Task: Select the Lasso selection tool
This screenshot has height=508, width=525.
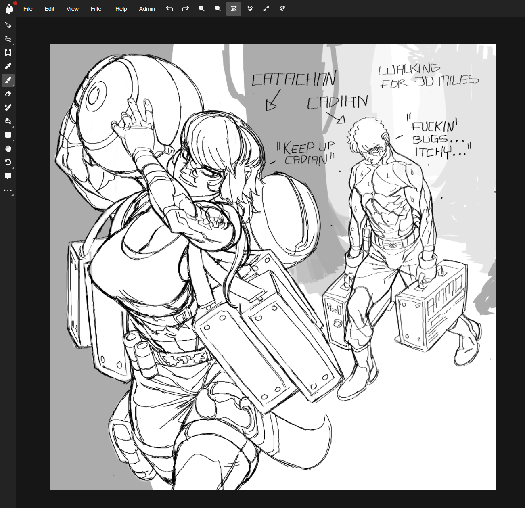Action: [8, 39]
